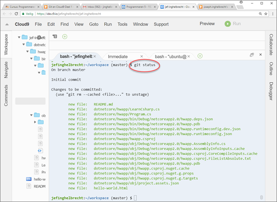
Task: Go back in browser history
Action: point(4,14)
